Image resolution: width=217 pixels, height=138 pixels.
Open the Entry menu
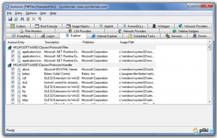click(19, 13)
